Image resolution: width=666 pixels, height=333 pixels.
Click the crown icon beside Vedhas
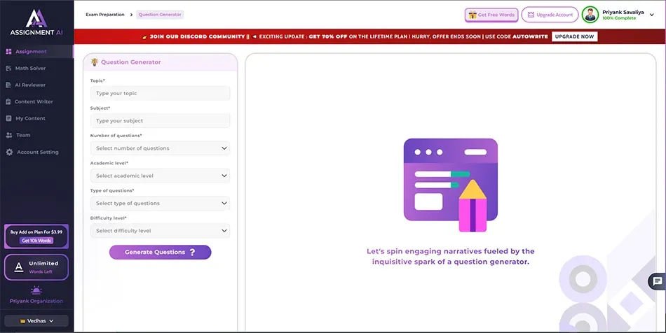[x=23, y=321]
